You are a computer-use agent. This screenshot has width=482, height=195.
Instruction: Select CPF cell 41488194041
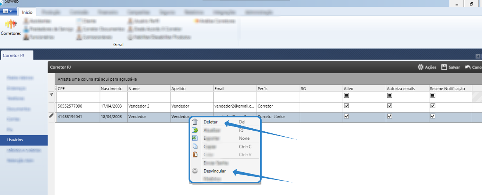pyautogui.click(x=78, y=117)
